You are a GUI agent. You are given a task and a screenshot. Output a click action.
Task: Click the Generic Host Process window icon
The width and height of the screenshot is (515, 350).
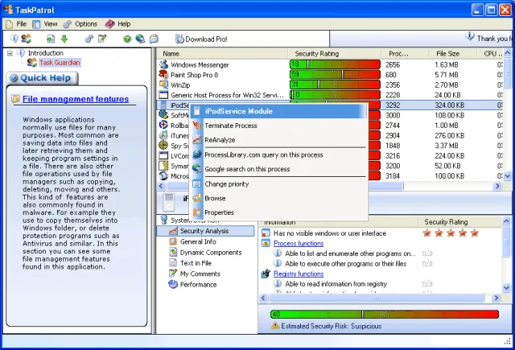(x=163, y=95)
